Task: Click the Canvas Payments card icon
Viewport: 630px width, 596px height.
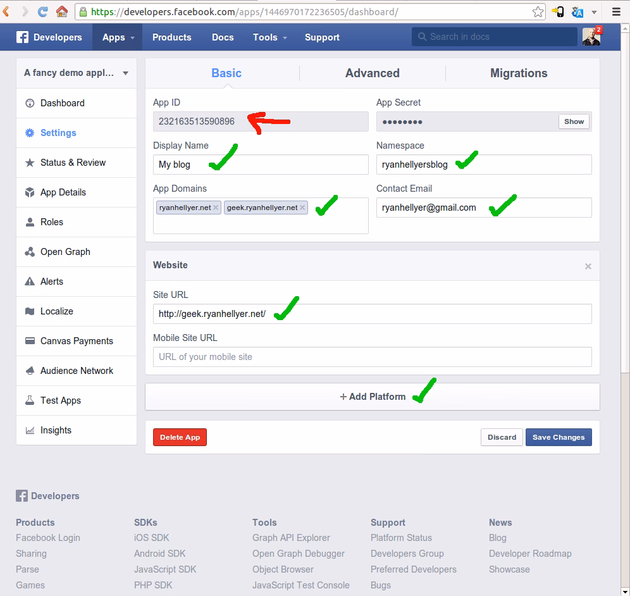Action: click(30, 341)
